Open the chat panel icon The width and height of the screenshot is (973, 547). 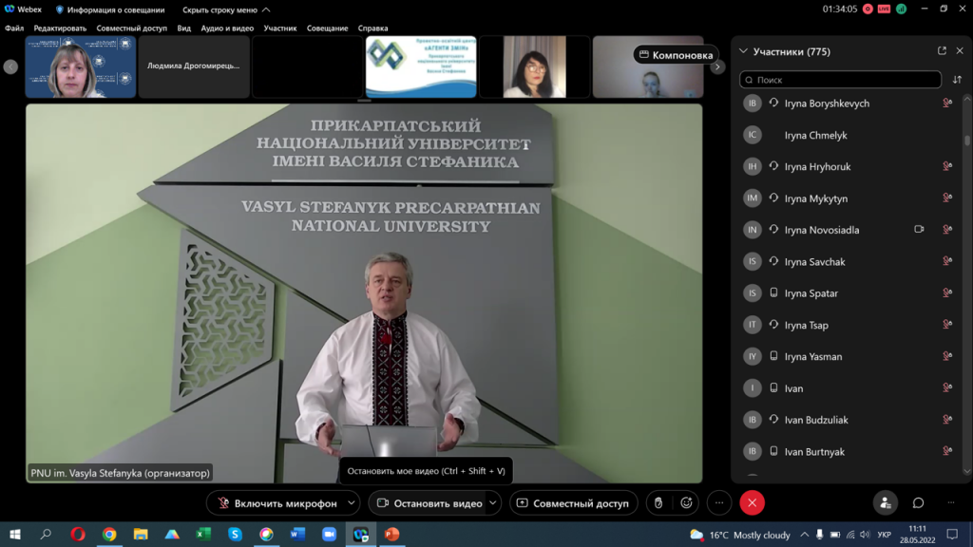coord(918,503)
